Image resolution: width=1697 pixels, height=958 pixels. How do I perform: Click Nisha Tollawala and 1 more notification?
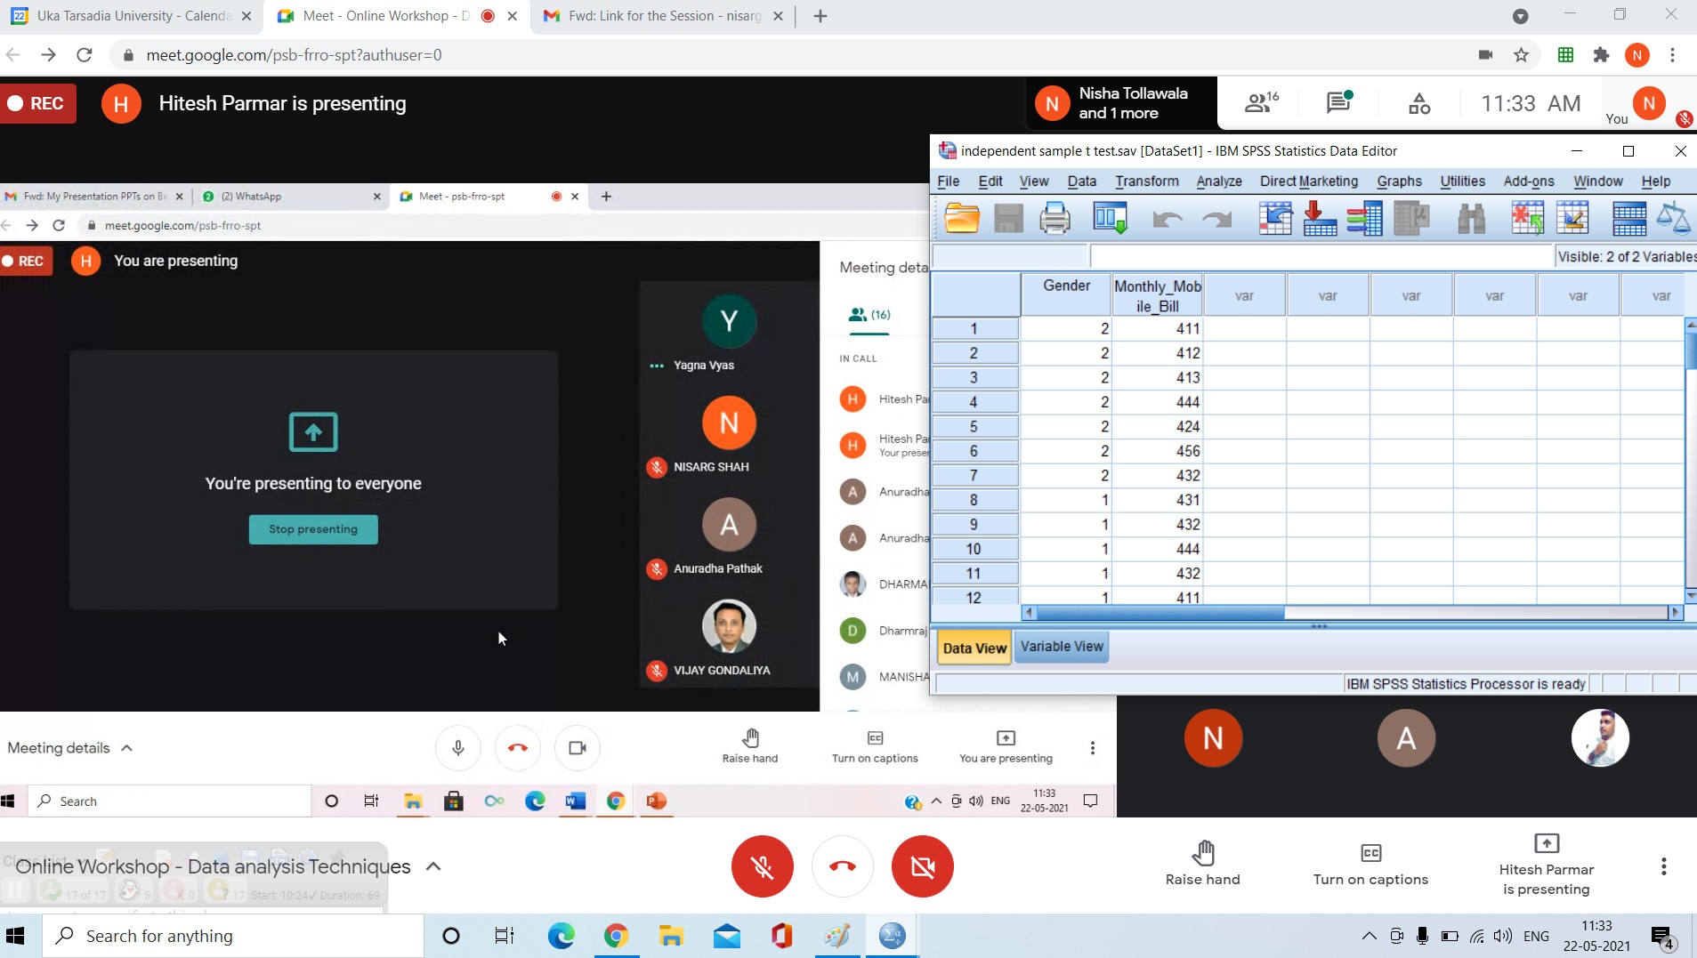click(1119, 103)
